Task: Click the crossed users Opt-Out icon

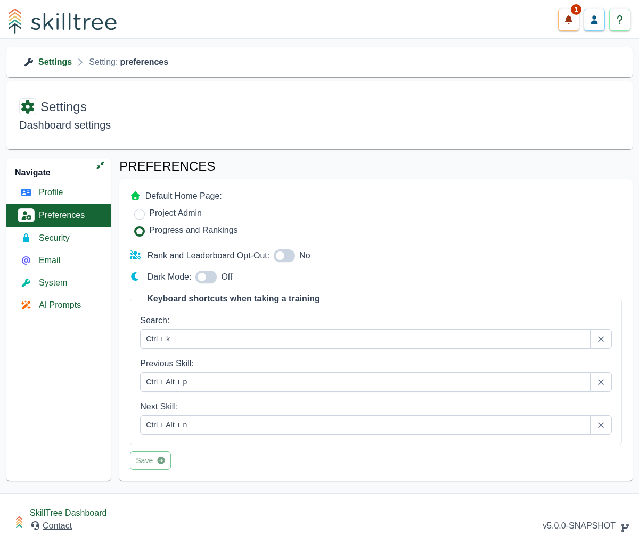Action: pos(135,255)
